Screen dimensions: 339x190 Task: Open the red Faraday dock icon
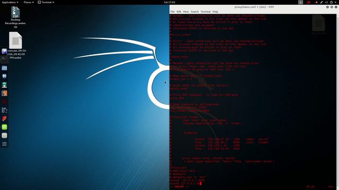point(4,118)
